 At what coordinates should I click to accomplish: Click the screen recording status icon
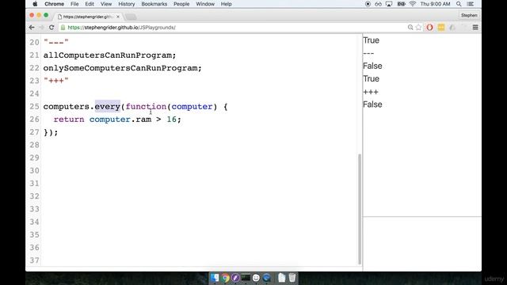(x=368, y=4)
